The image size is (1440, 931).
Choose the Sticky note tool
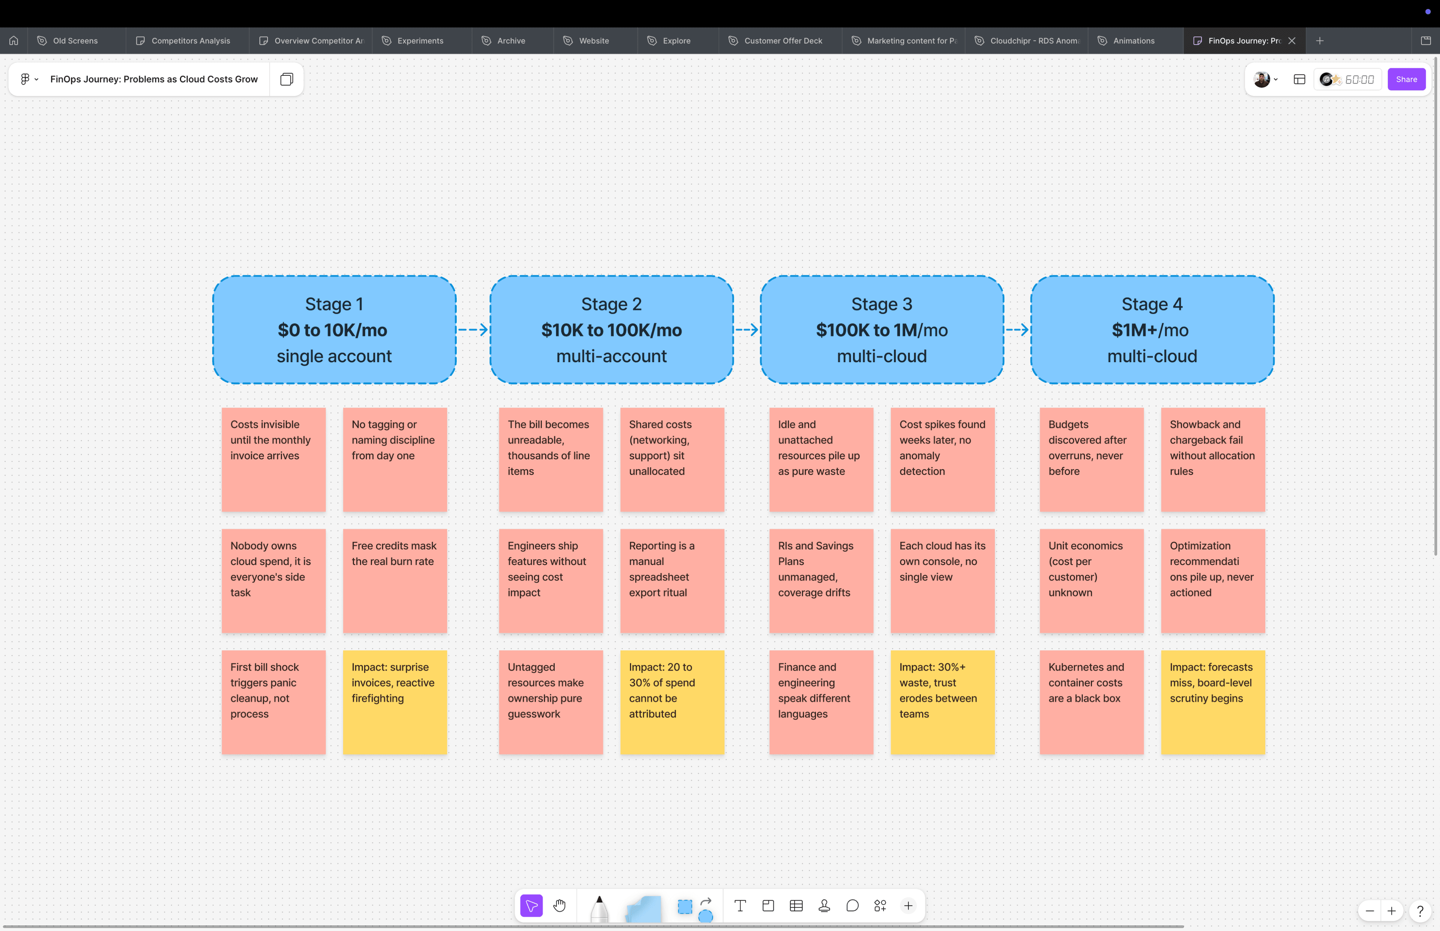643,909
